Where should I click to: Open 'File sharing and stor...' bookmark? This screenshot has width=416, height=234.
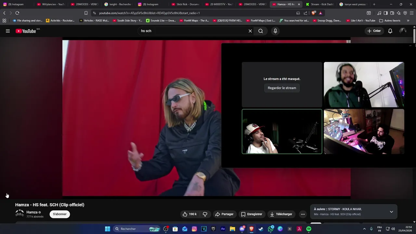click(27, 20)
